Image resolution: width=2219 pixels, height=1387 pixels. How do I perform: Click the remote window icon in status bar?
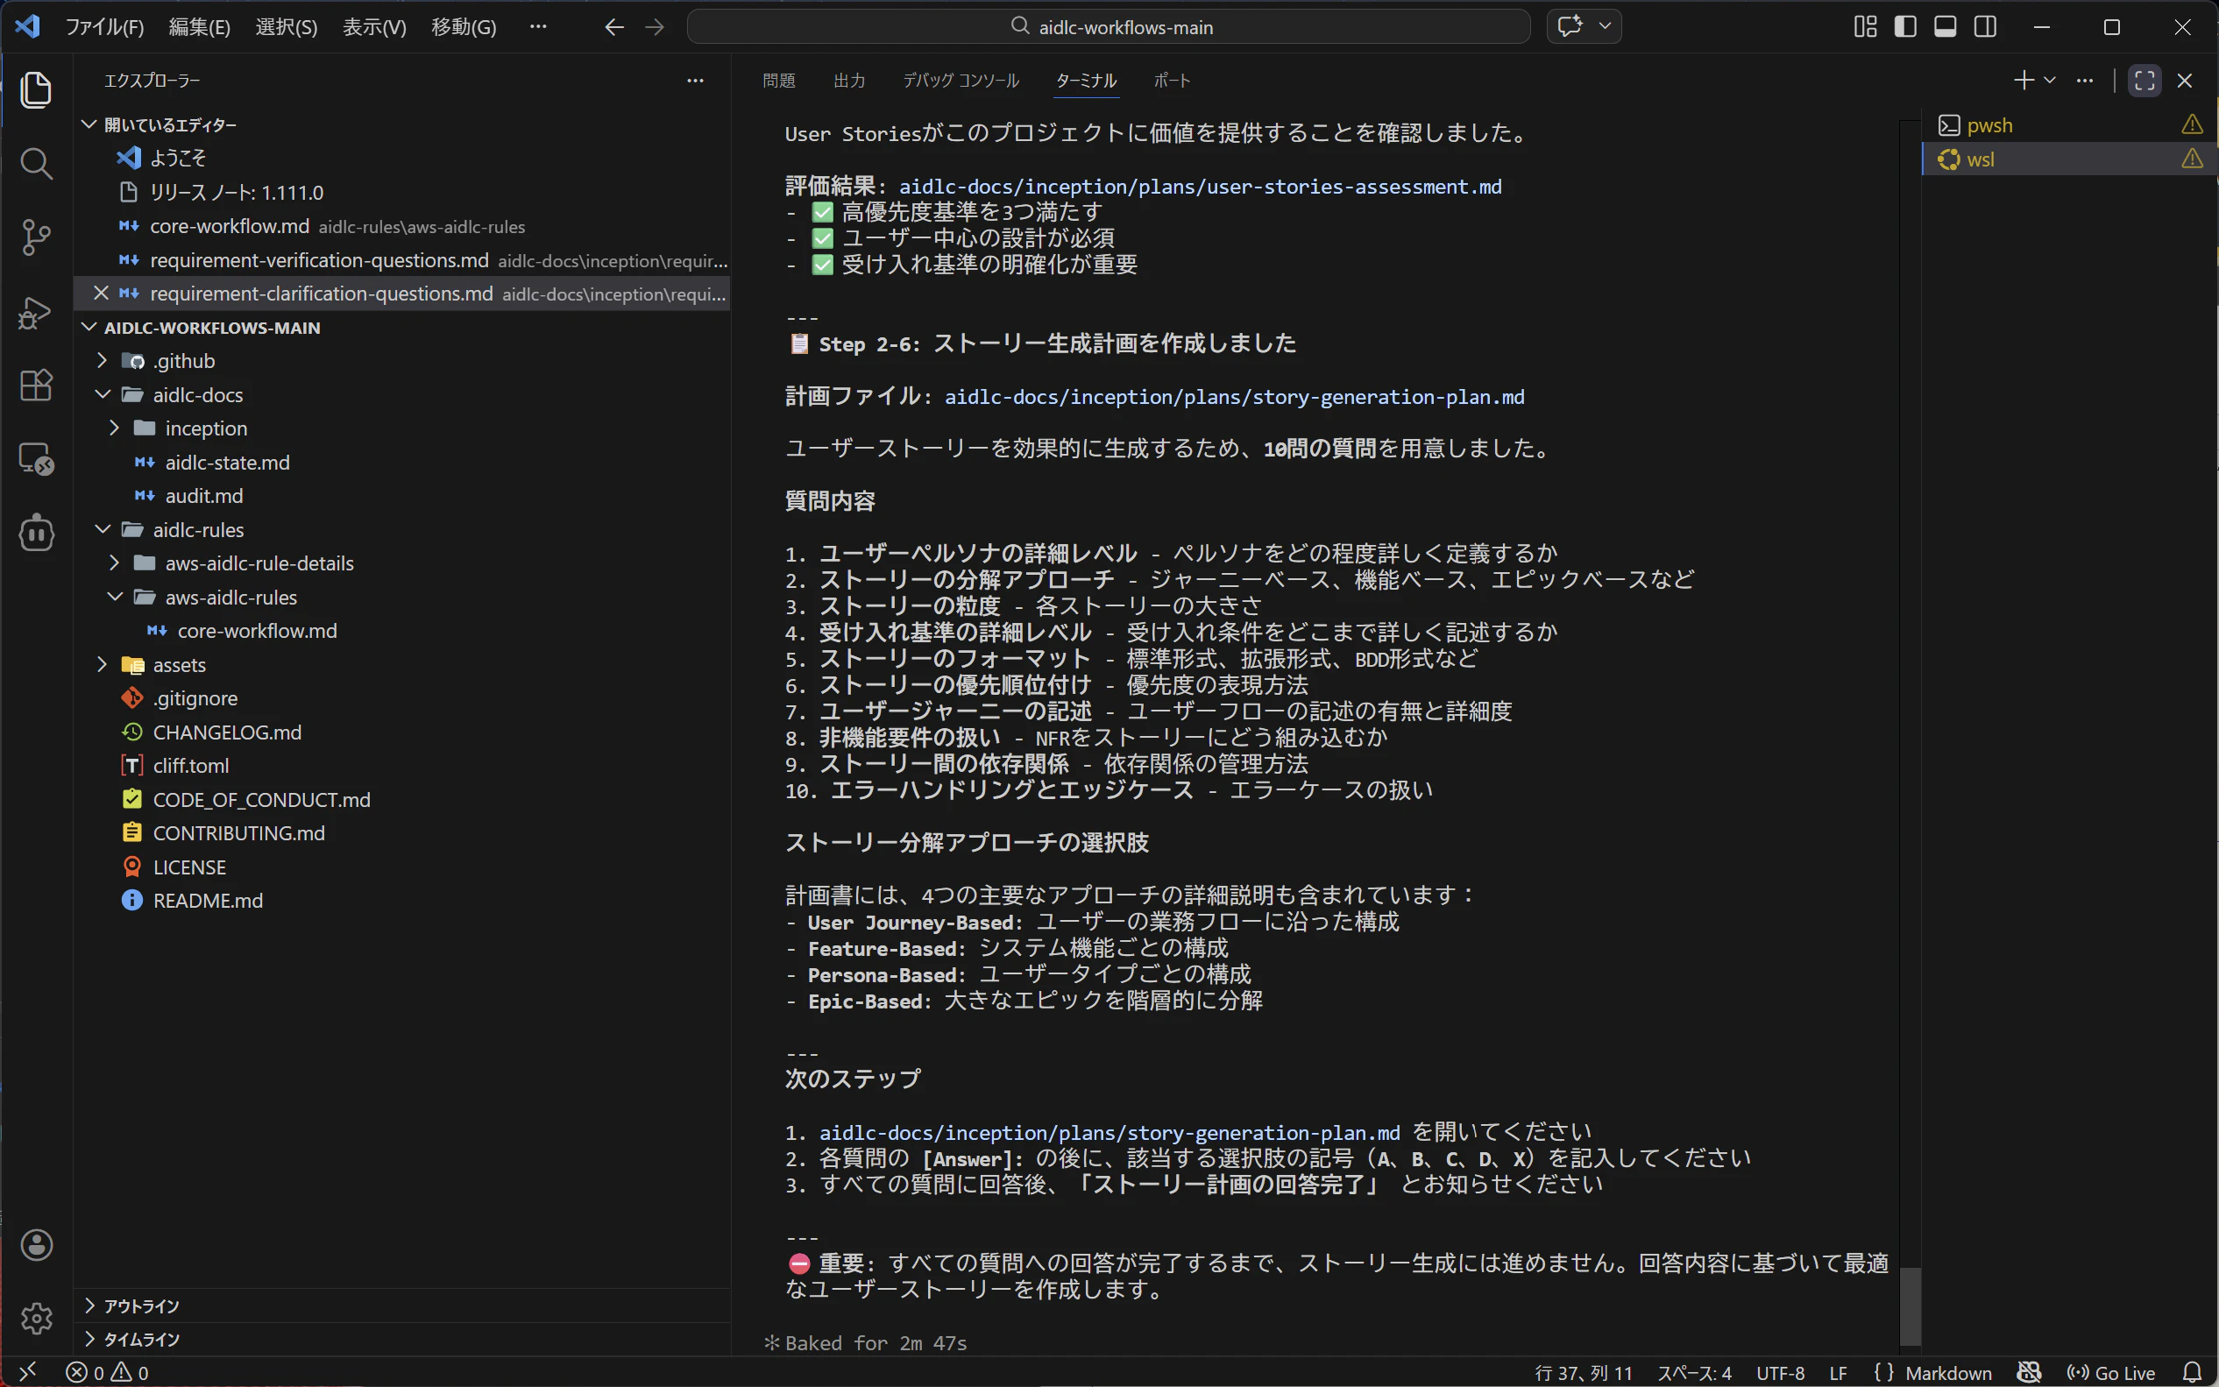pos(27,1372)
